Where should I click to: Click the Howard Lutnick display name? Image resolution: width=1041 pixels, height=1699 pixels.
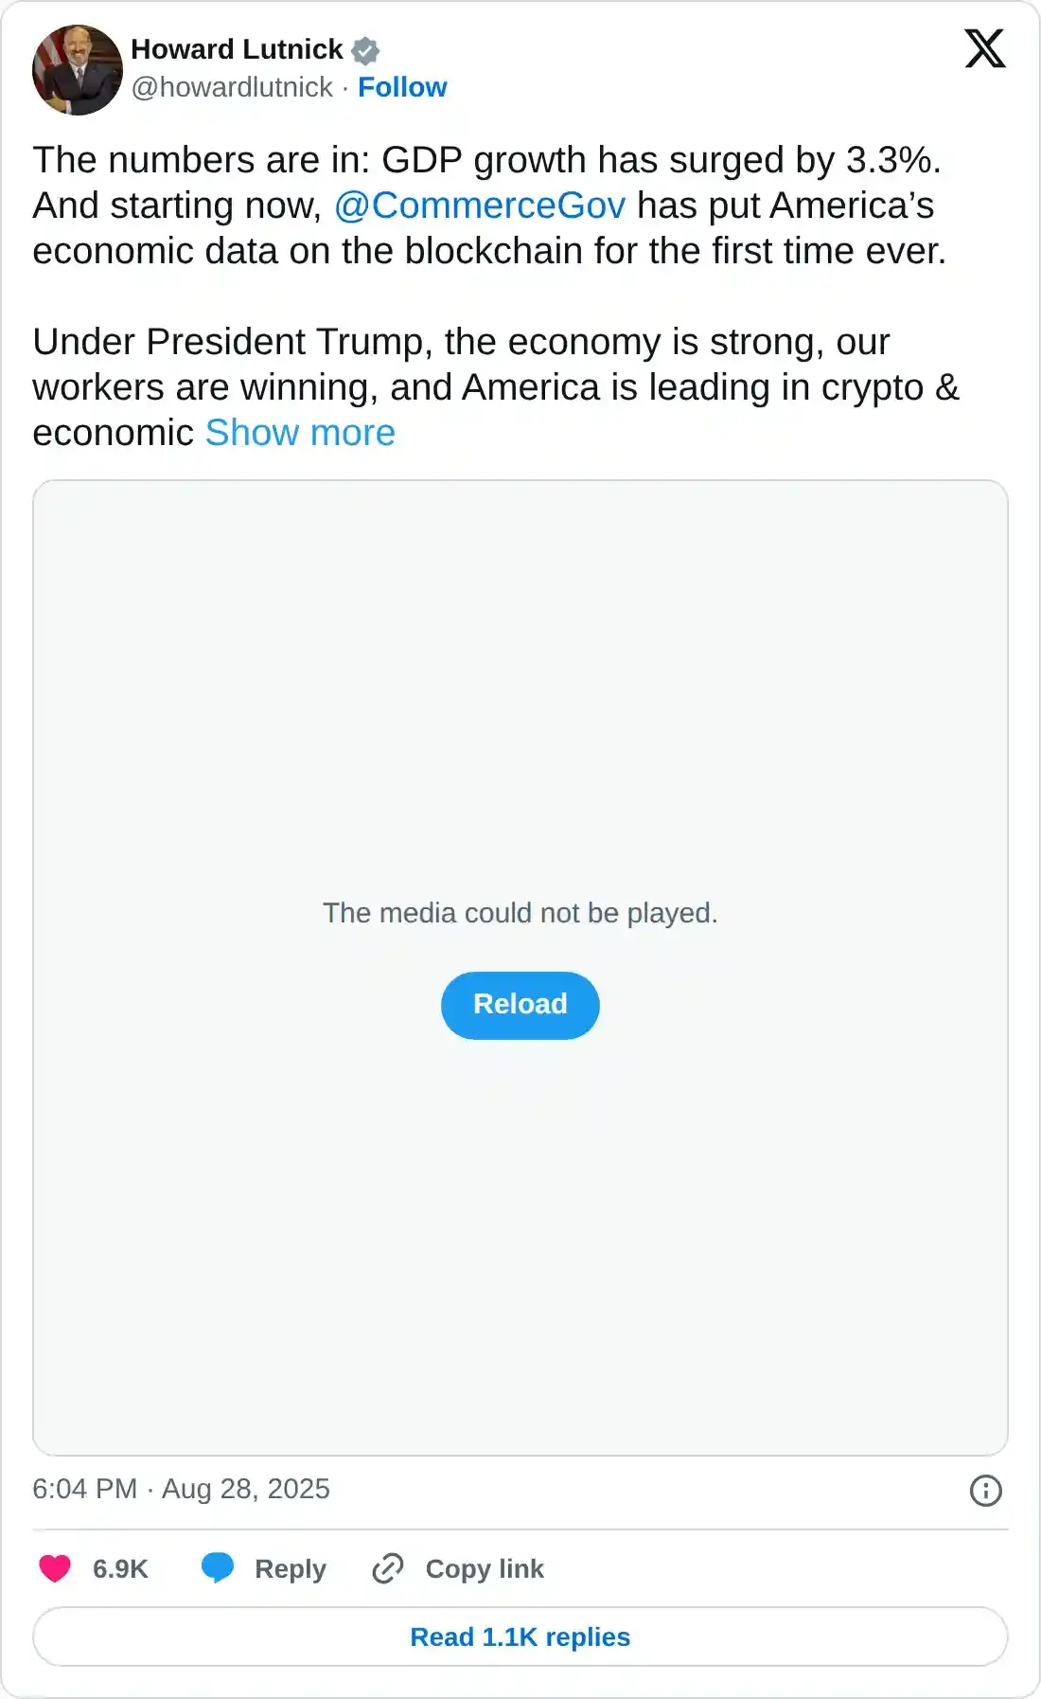tap(237, 49)
